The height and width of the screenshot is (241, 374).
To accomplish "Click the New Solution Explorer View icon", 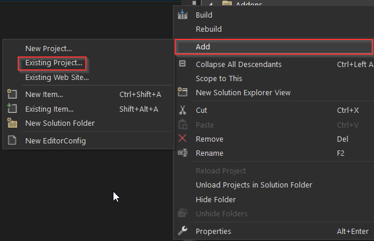I will pos(182,92).
